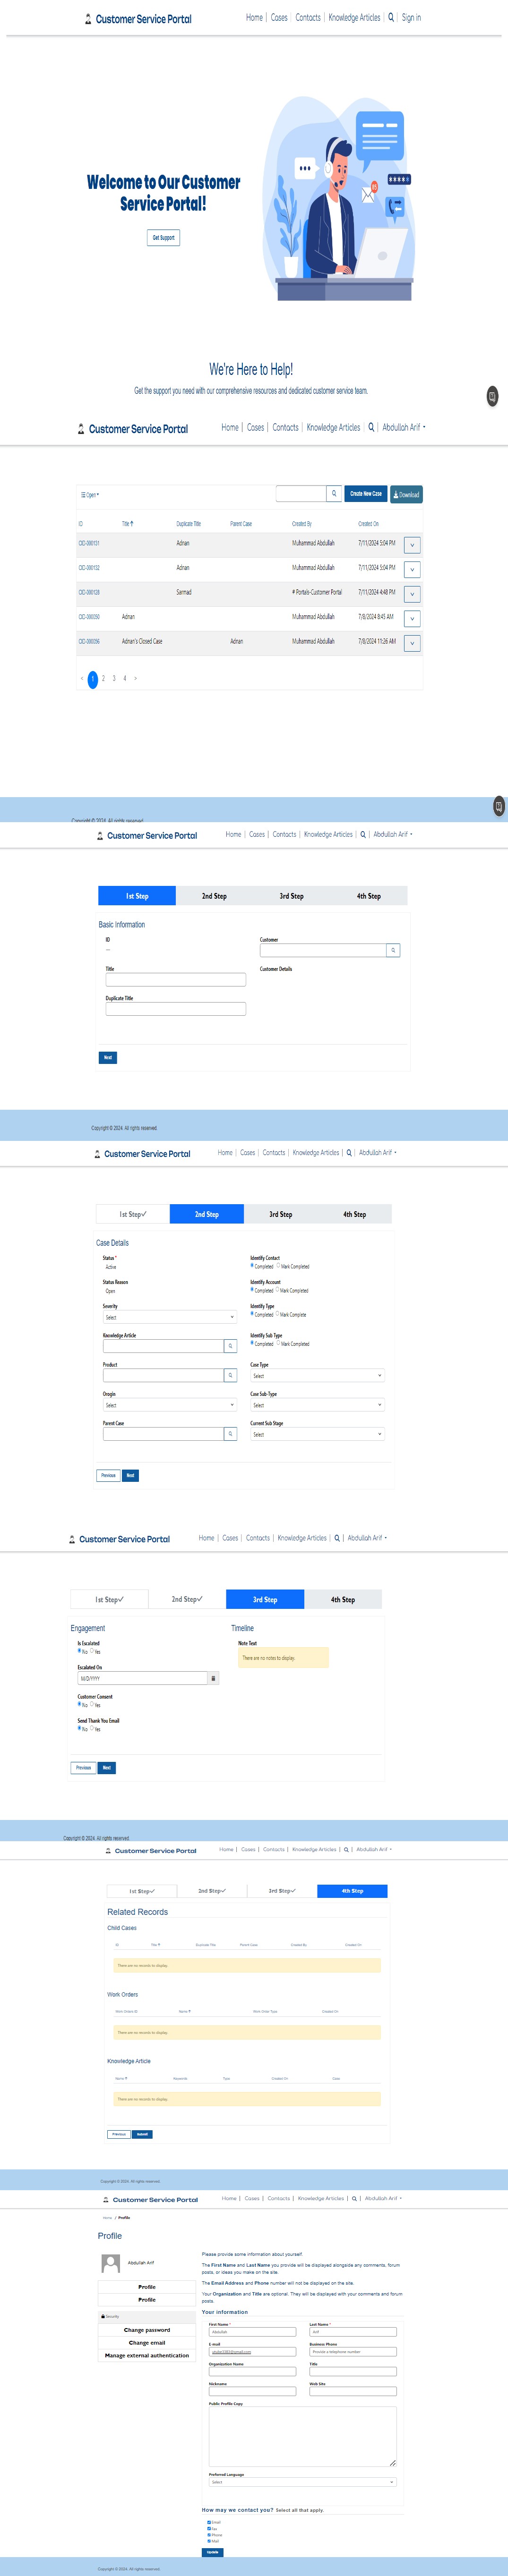Open Manage external authentication link
Image resolution: width=508 pixels, height=2576 pixels.
click(147, 2355)
